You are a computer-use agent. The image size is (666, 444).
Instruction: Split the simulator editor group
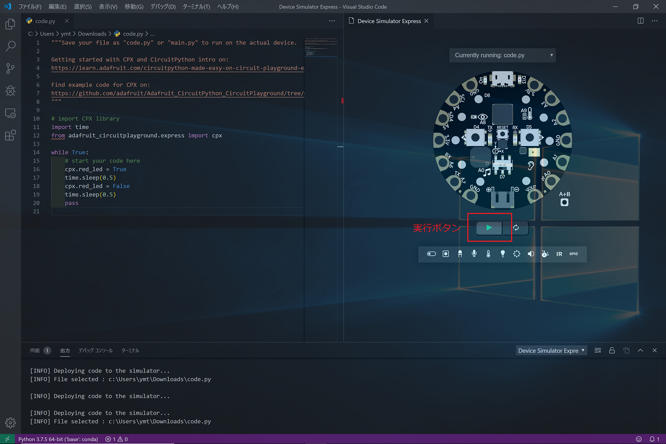point(641,21)
